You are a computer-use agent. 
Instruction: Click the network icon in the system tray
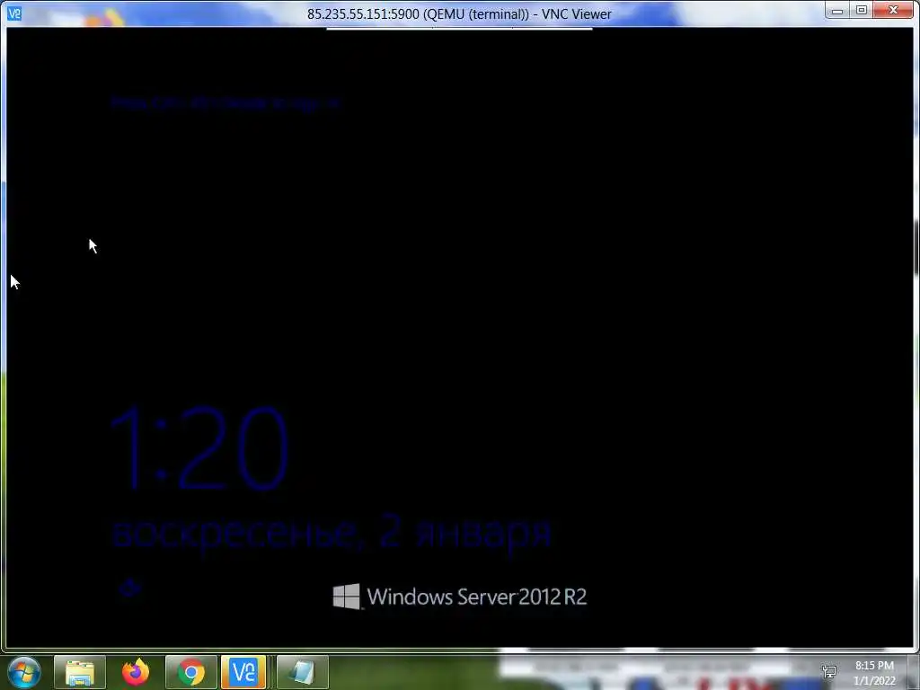pos(829,671)
